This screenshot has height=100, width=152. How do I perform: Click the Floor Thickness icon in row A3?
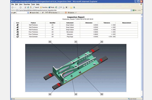click(x=17, y=32)
